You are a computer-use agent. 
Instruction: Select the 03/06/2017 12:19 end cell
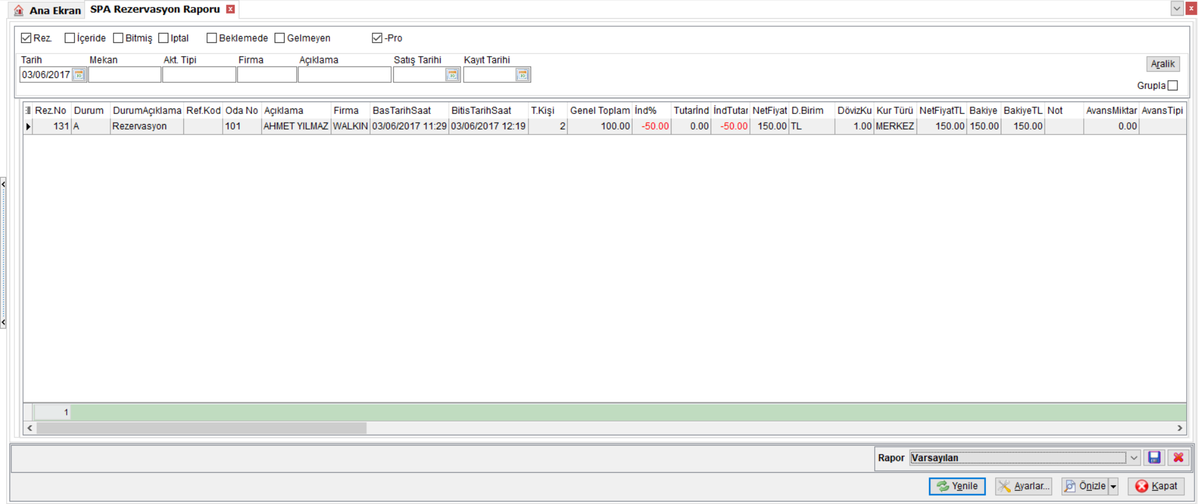(488, 126)
